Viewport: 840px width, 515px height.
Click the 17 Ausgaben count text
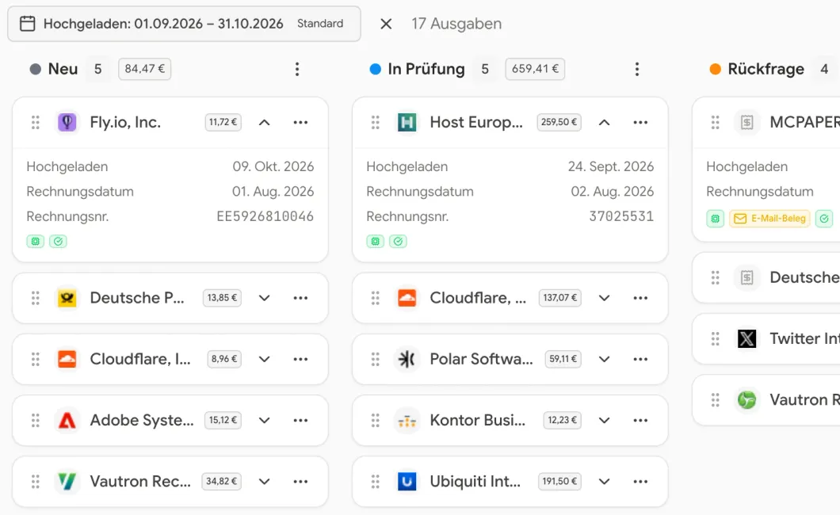pyautogui.click(x=456, y=24)
